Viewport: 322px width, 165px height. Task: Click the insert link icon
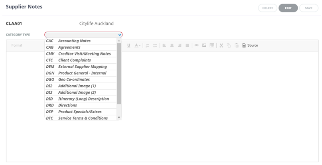point(196,45)
